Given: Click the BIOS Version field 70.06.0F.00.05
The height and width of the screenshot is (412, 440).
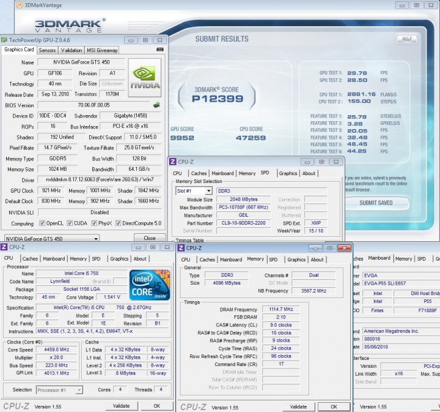Looking at the screenshot, I should 94,105.
